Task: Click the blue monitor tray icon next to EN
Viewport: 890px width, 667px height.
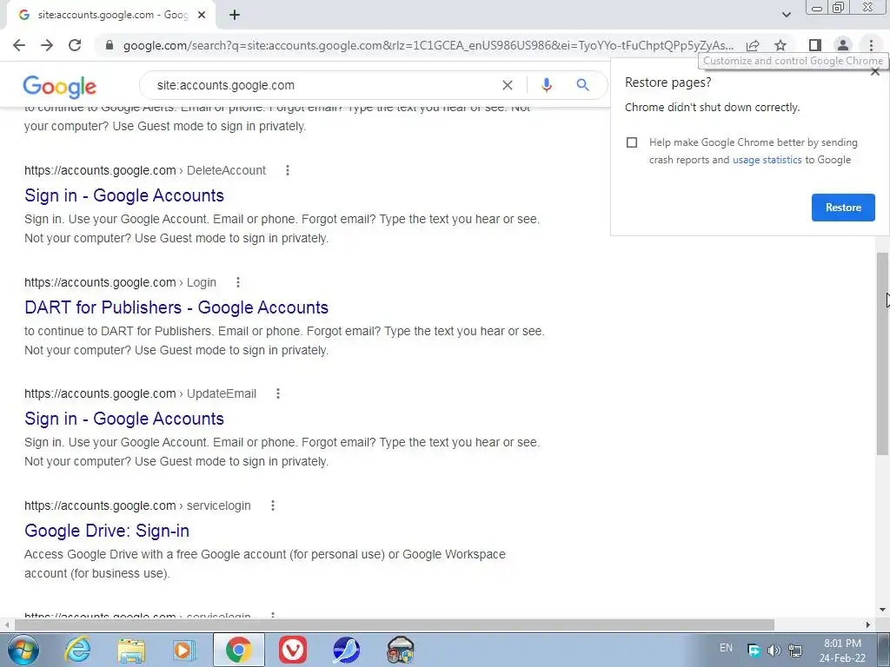Action: tap(754, 650)
